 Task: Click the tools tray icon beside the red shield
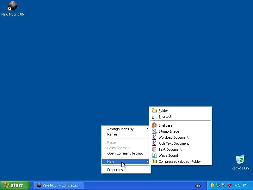point(224,185)
